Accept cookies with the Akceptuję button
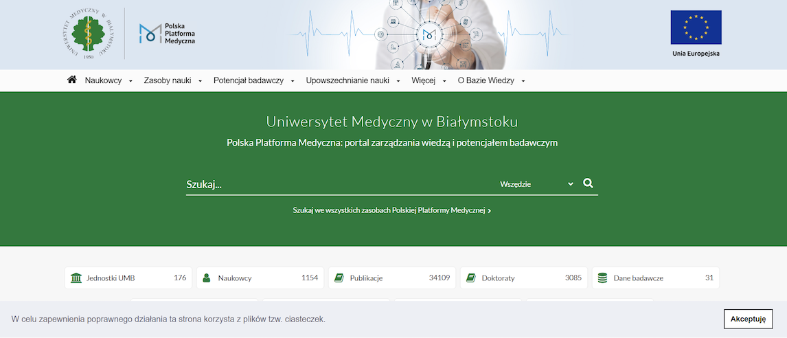Screen dimensions: 787x338 748,319
